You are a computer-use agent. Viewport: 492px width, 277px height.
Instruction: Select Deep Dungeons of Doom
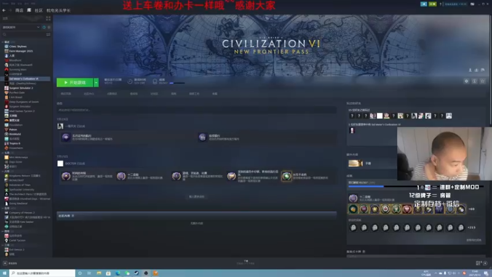[x=24, y=102]
